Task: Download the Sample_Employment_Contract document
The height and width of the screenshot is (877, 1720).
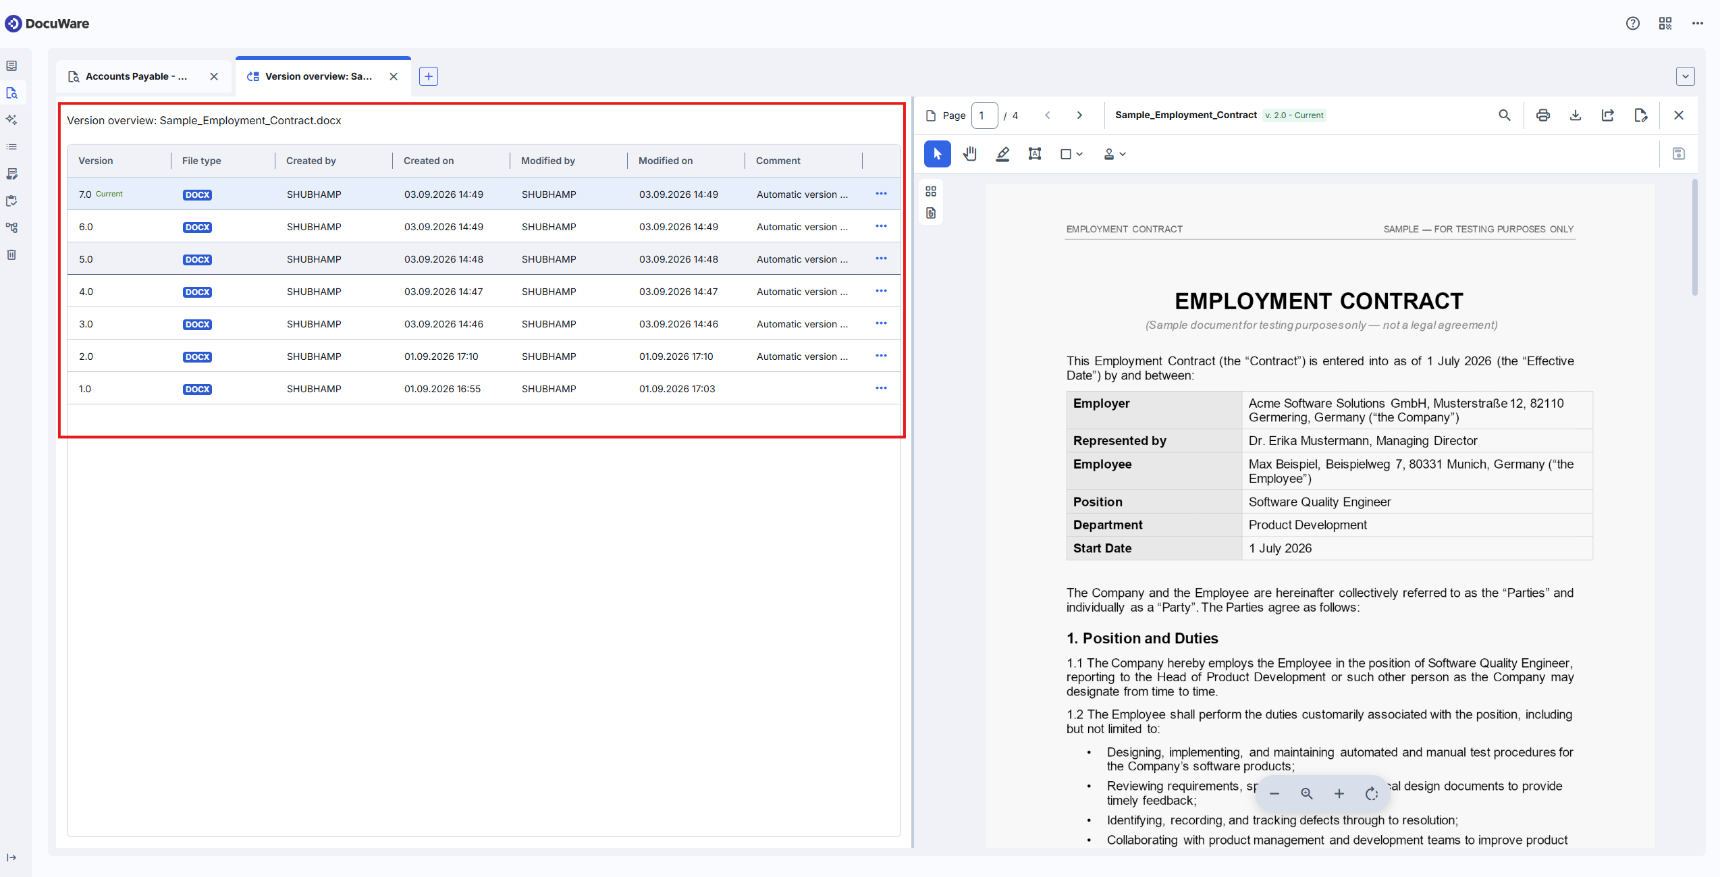Action: point(1576,115)
